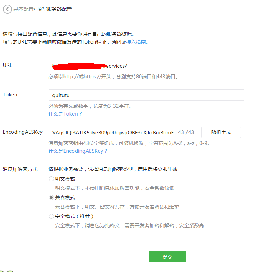279x272 pixels.
Task: Open the 接入指南 guide link
Action: (136, 42)
